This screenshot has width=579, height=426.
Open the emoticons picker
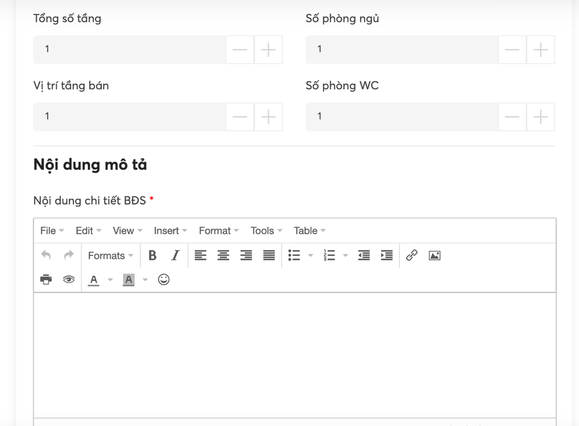164,280
